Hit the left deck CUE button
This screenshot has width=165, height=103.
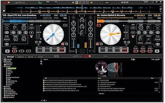click(54, 50)
